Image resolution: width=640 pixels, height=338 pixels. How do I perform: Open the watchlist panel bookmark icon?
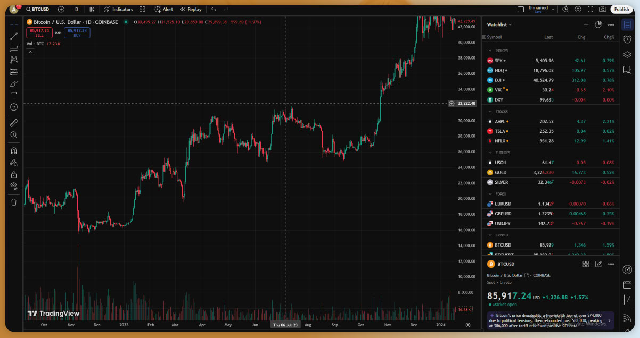(x=627, y=24)
